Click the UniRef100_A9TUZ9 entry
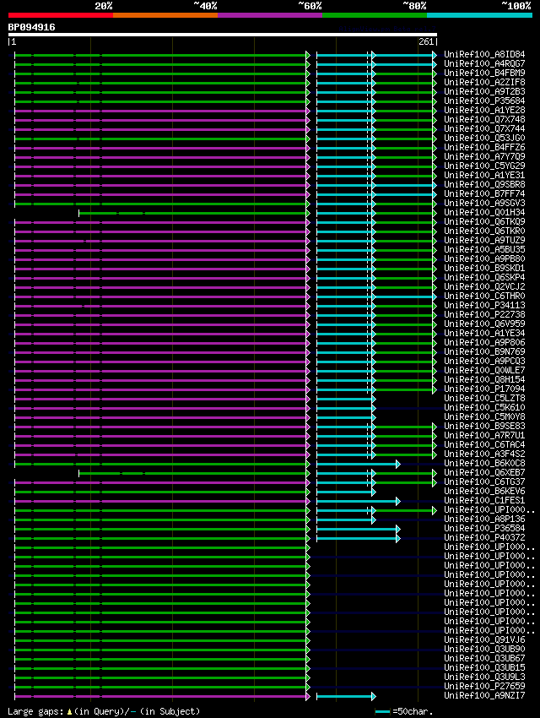Screen dimensions: 540x718 click(484, 241)
